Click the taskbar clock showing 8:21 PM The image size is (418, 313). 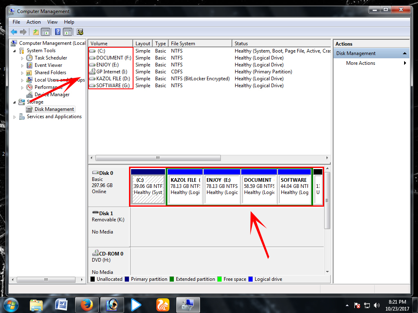coord(397,305)
